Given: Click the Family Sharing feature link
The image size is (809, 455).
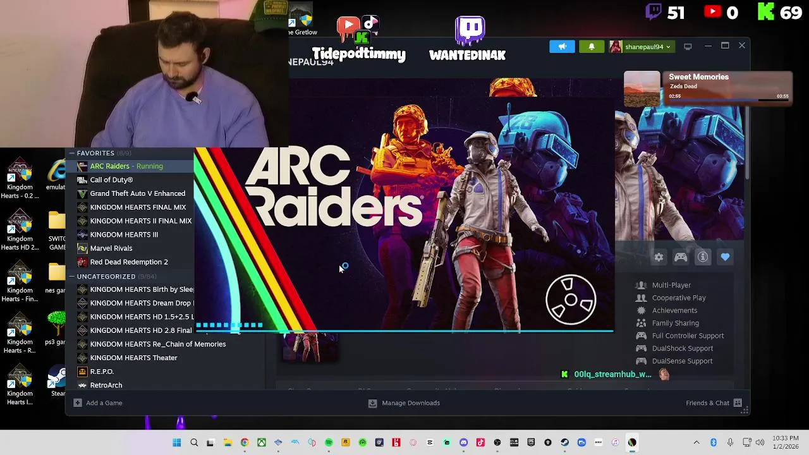Looking at the screenshot, I should [x=675, y=323].
